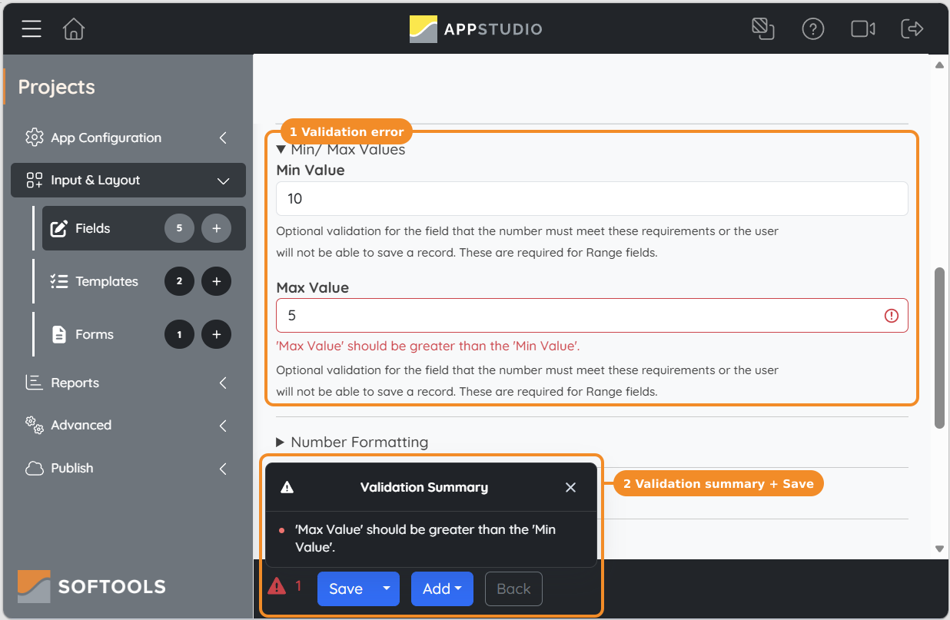Click the Max Value label
This screenshot has width=950, height=620.
(x=313, y=288)
